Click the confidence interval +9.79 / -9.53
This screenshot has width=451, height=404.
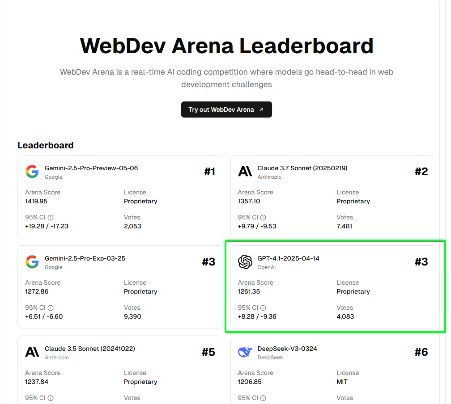(x=257, y=226)
